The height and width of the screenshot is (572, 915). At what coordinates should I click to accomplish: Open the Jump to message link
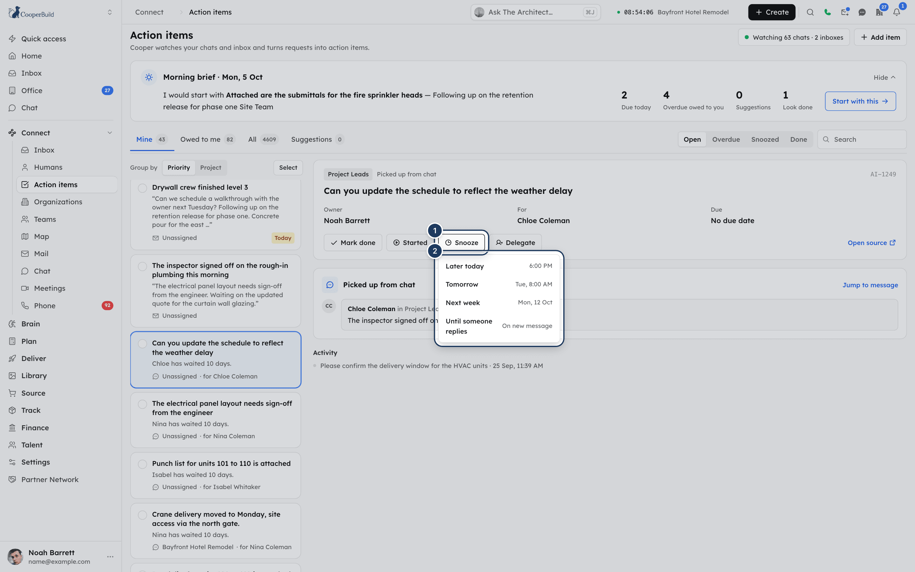coord(870,285)
